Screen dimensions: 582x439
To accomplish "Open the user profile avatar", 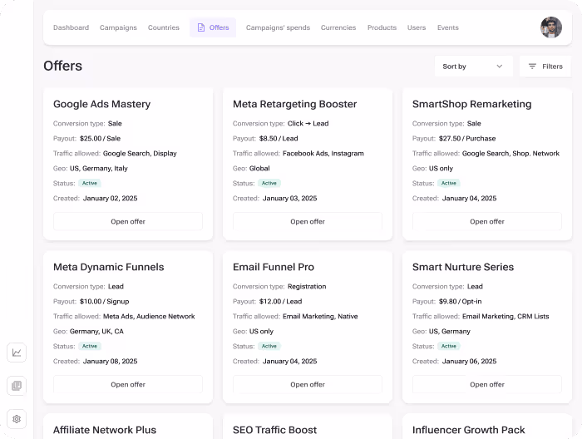I will click(x=550, y=27).
